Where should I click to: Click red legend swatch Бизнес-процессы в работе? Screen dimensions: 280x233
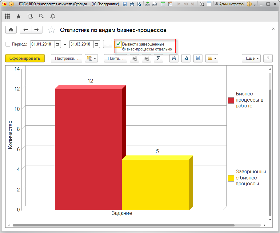point(231,100)
